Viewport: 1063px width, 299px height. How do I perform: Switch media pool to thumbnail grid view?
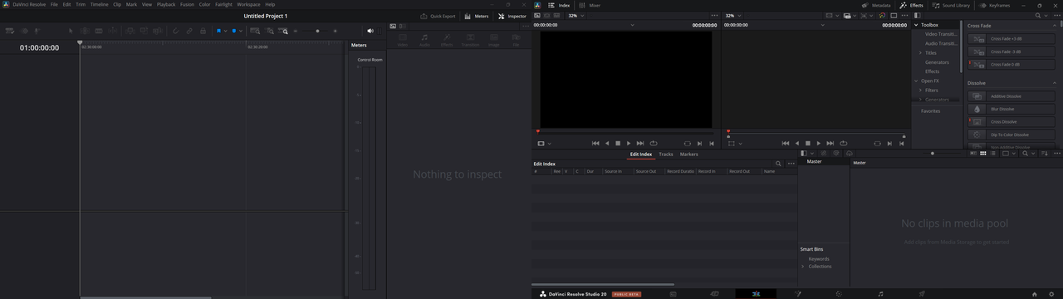(x=982, y=154)
